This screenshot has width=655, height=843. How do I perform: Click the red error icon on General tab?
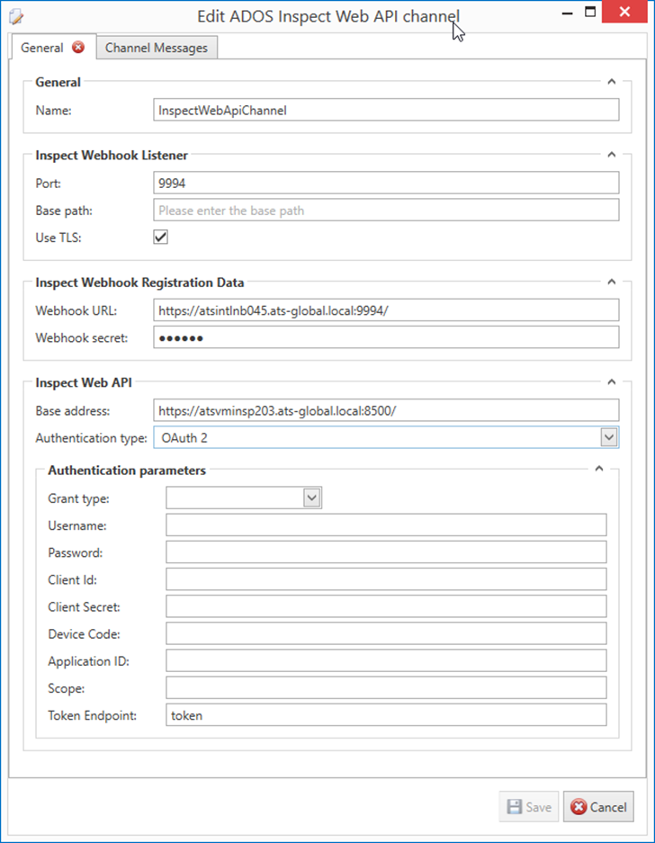[78, 48]
